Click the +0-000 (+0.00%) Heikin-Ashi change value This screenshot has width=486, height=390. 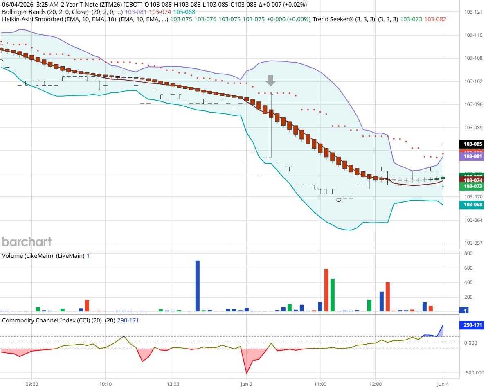point(288,19)
